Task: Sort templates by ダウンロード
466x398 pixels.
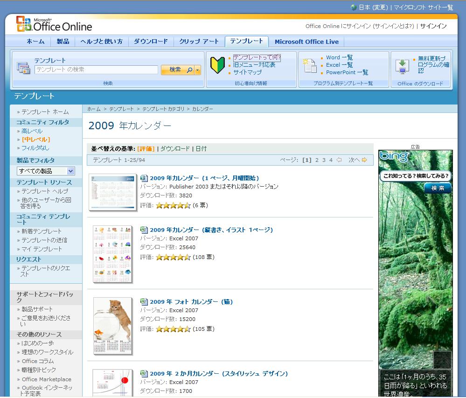Action: pos(175,149)
